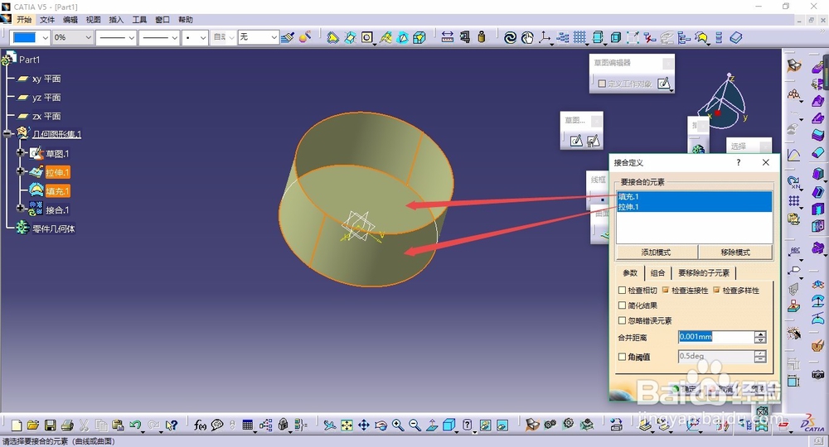Click the 添加模式 button
Viewport: 829px width, 447px height.
tap(656, 252)
